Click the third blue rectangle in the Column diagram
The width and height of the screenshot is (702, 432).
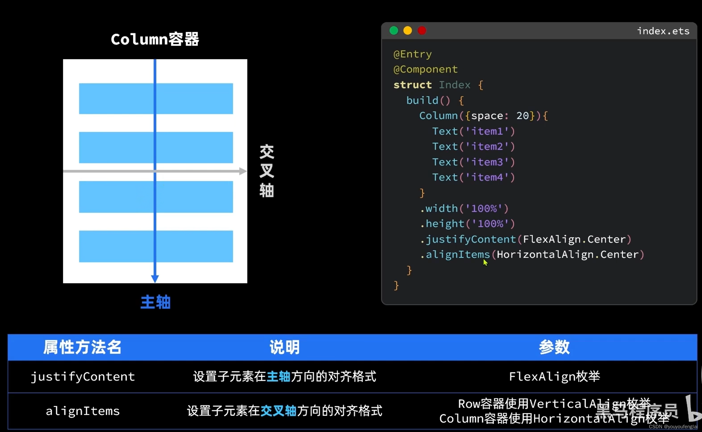(156, 197)
